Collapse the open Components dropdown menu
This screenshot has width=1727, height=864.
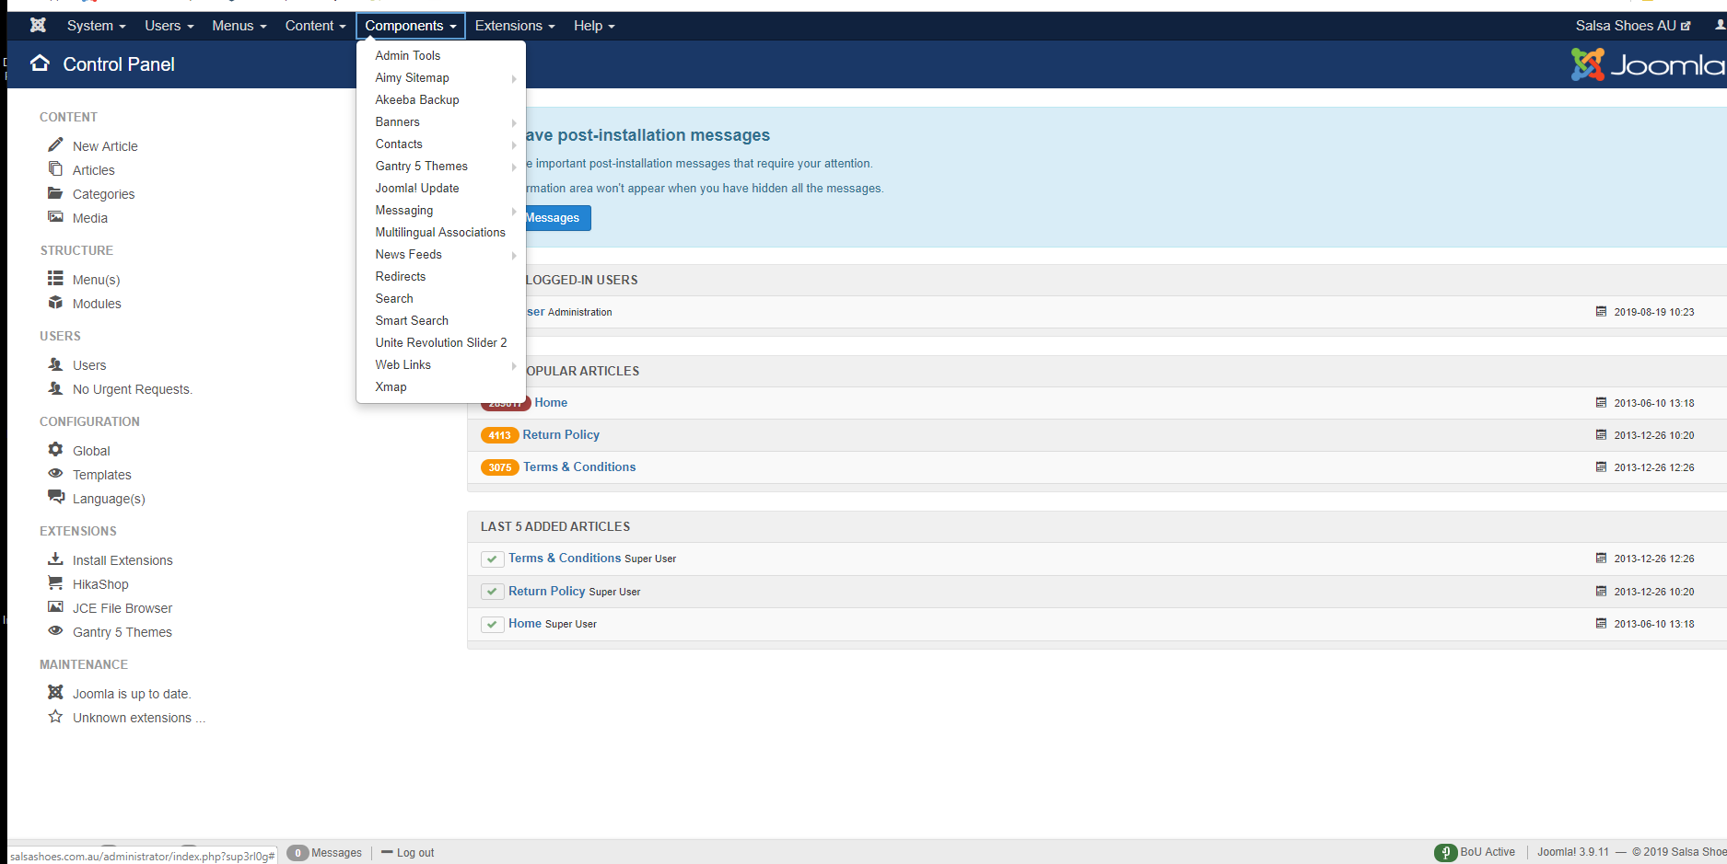(411, 26)
